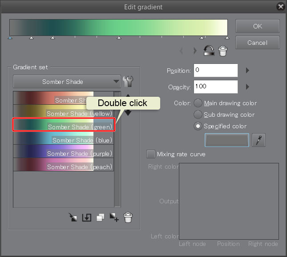Click the duplicate gradient icon
Image resolution: width=287 pixels, height=257 pixels.
click(101, 217)
